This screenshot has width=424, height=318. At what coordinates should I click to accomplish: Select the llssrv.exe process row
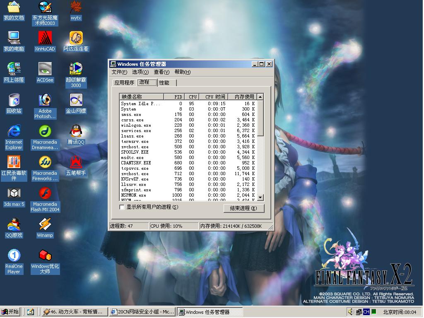coord(188,184)
